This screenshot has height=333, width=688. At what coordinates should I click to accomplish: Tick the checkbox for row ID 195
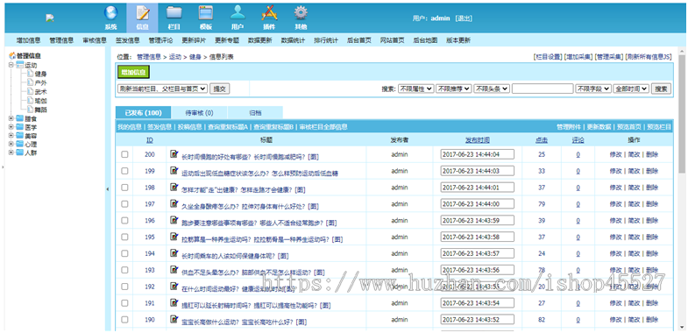coord(124,237)
